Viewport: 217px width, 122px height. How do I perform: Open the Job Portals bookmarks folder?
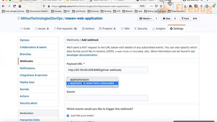[79, 11]
